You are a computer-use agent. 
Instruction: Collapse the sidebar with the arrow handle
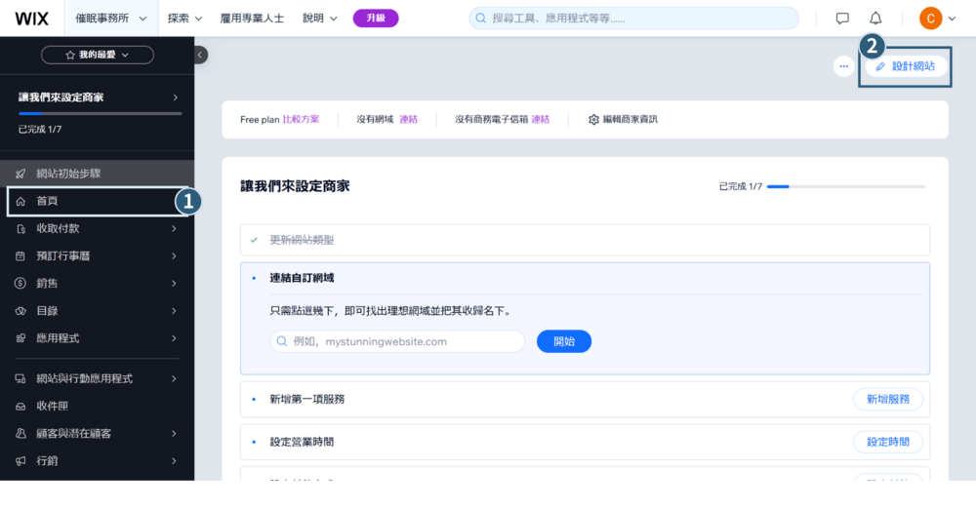200,55
